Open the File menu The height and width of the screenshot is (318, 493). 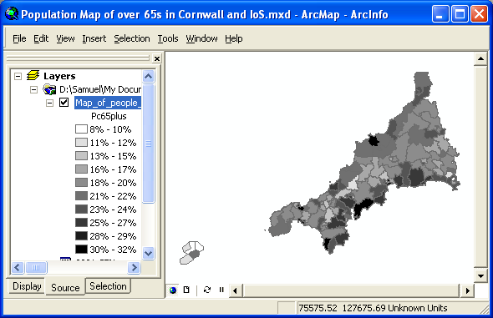[19, 38]
